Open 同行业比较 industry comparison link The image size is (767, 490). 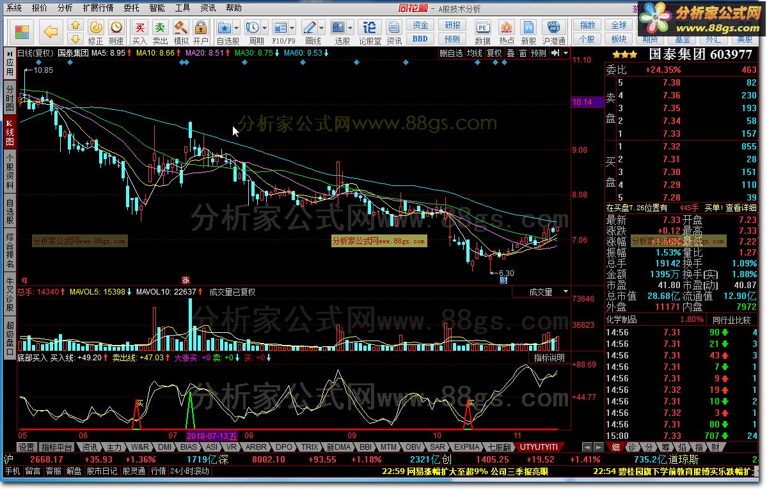click(x=732, y=320)
